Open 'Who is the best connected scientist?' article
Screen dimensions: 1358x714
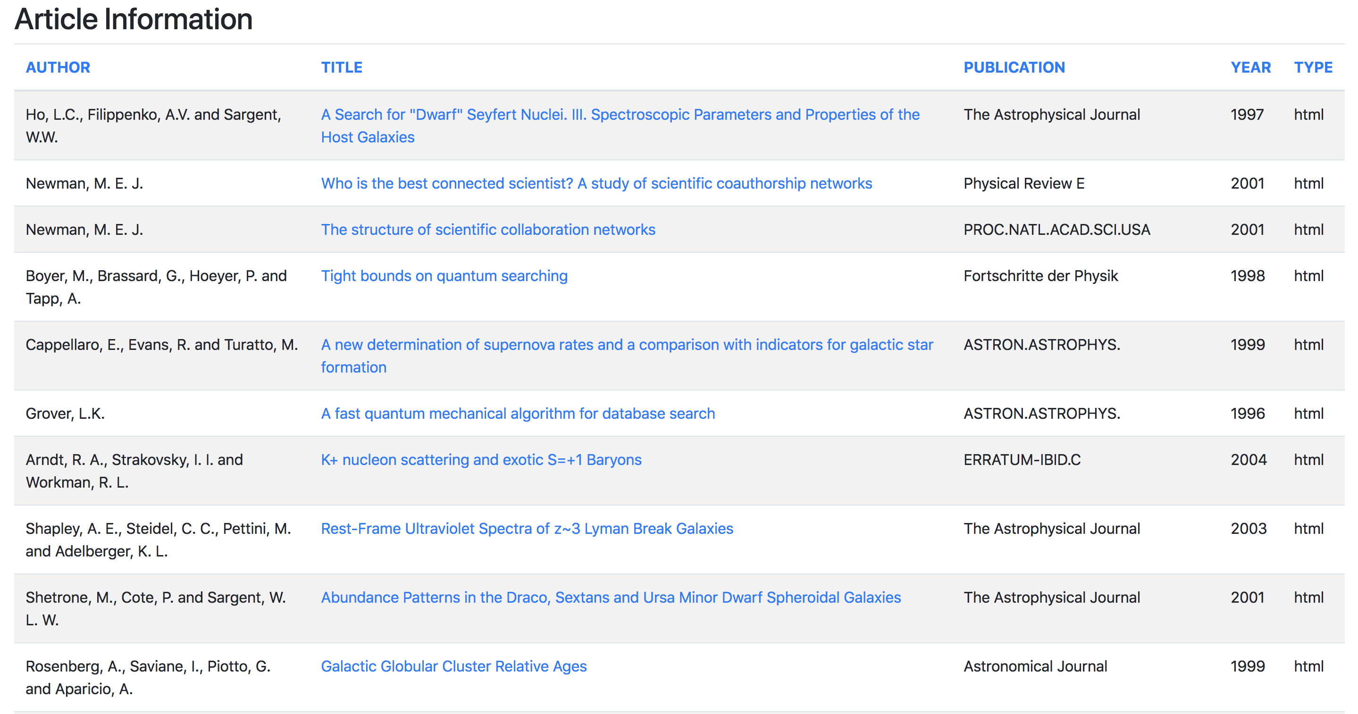coord(596,183)
